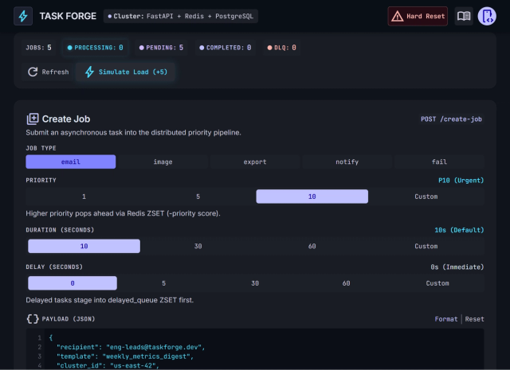Set delay to 30 seconds
Screen dimensions: 510x370
[x=255, y=283]
